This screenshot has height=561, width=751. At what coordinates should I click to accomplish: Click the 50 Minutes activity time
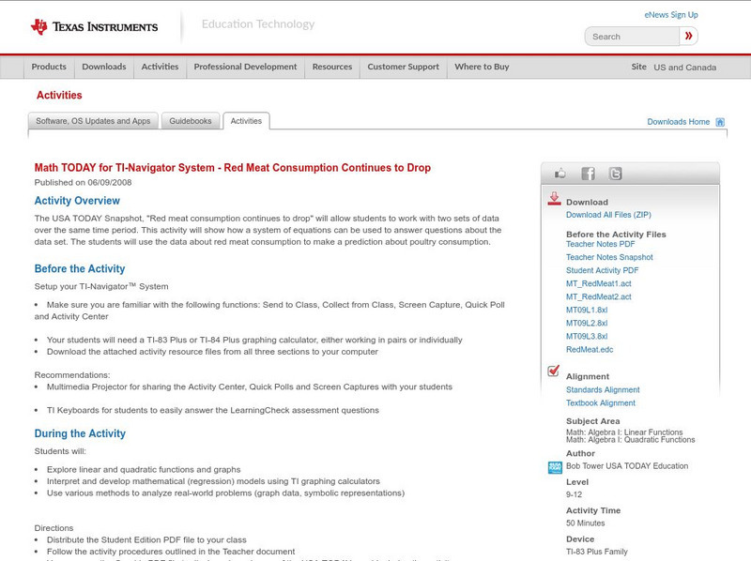pos(585,523)
